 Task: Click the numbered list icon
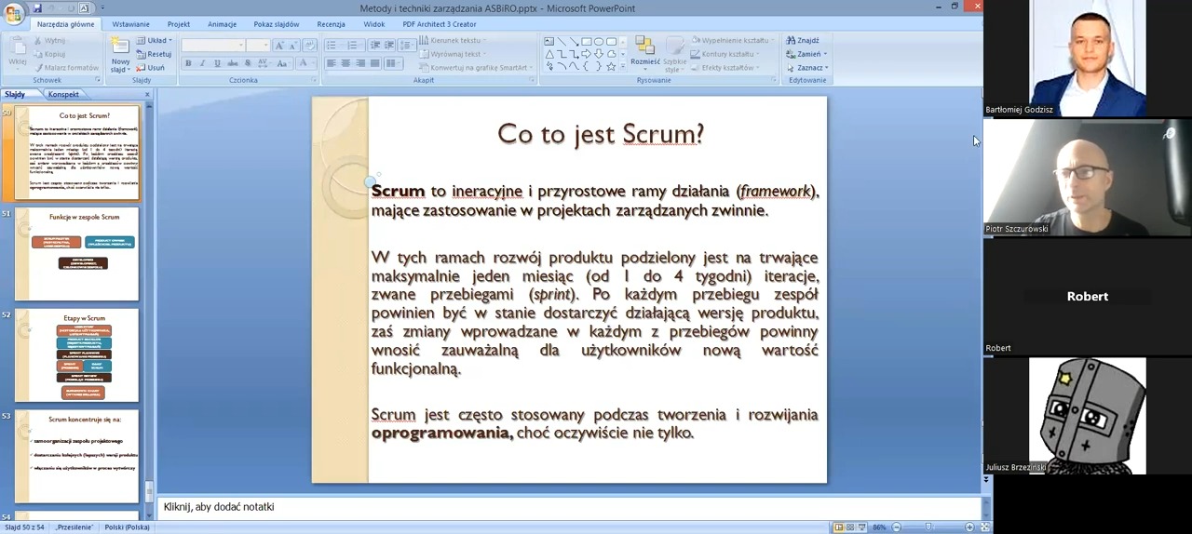click(x=354, y=46)
